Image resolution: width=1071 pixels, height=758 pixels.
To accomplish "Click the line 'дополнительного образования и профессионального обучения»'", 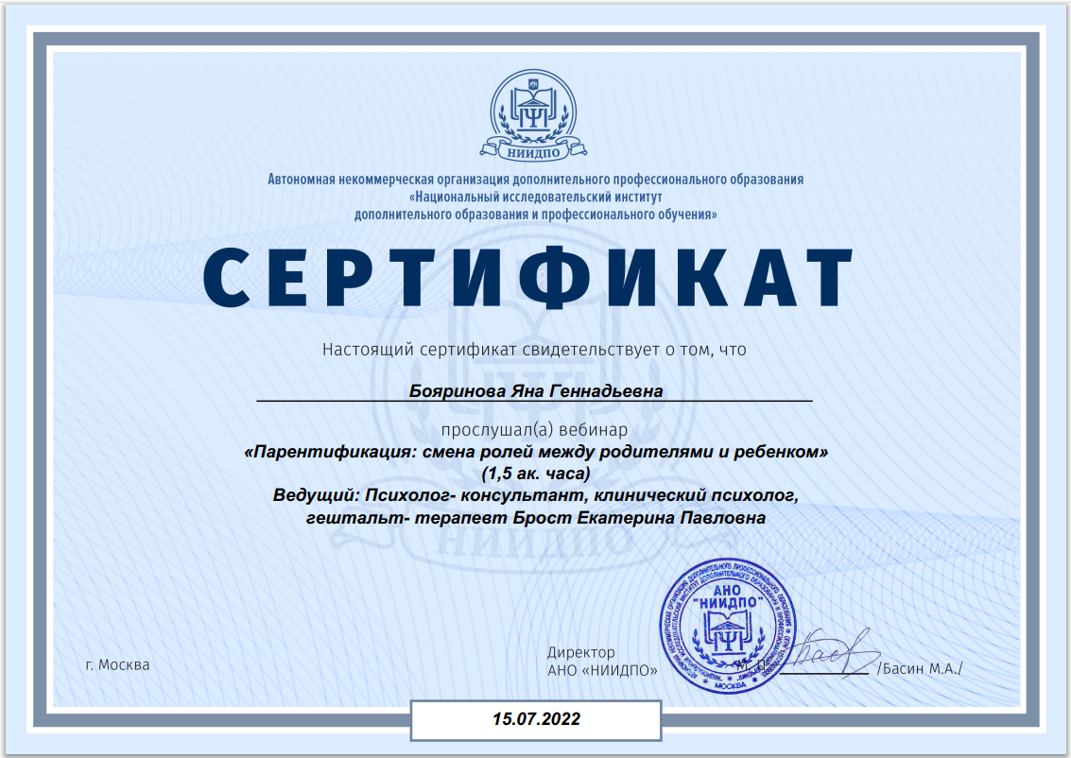I will pyautogui.click(x=535, y=215).
